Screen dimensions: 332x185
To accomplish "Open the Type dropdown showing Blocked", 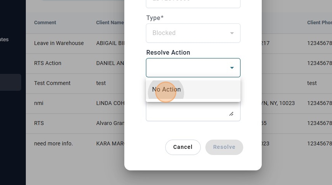I will tap(193, 33).
